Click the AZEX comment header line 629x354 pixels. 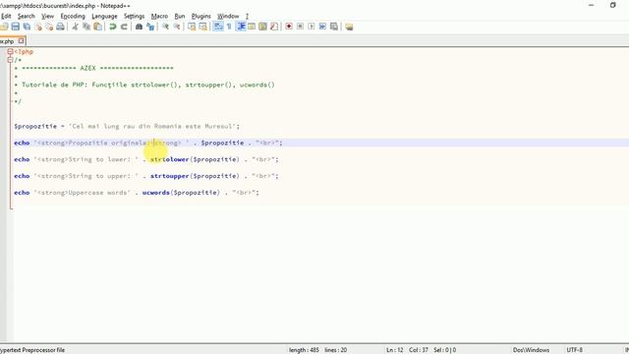(94, 68)
